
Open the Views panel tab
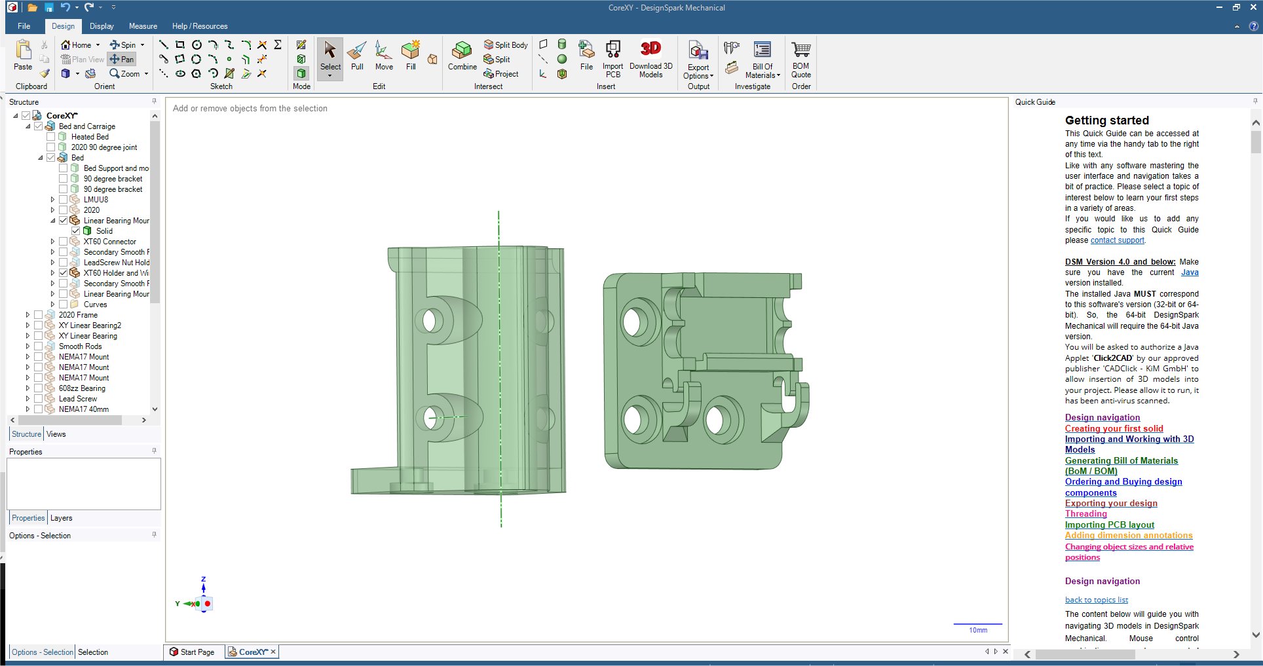click(56, 434)
